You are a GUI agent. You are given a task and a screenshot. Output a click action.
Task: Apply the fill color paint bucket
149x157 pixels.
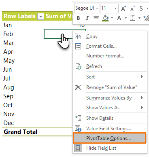click(105, 18)
